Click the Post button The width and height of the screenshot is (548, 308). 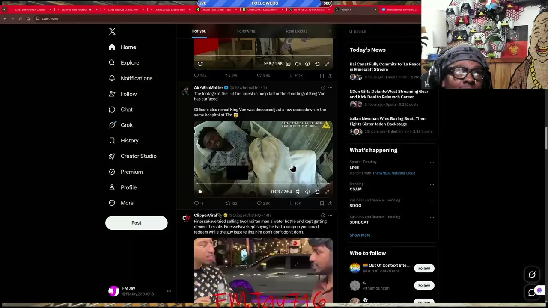coord(136,223)
